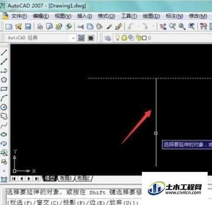Open the 文件(F) menu
Image resolution: width=212 pixels, height=205 pixels.
point(19,16)
